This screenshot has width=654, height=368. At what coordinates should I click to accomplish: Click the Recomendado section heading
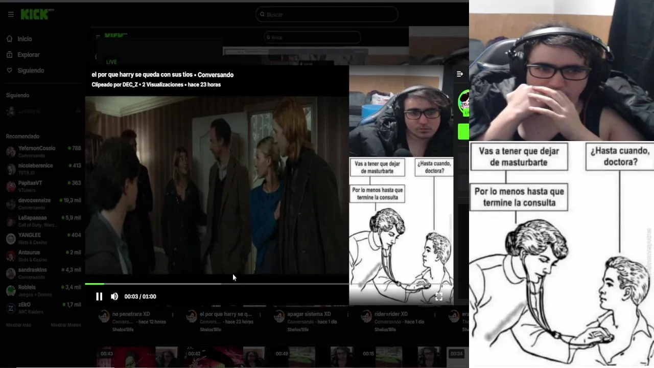click(x=22, y=136)
